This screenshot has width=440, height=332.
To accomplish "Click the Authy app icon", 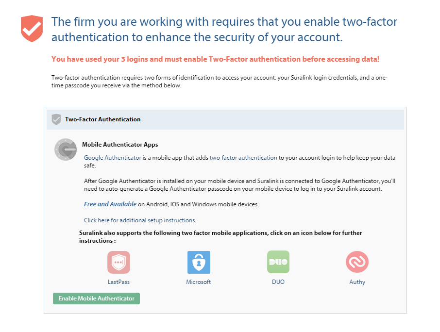I will [x=357, y=262].
